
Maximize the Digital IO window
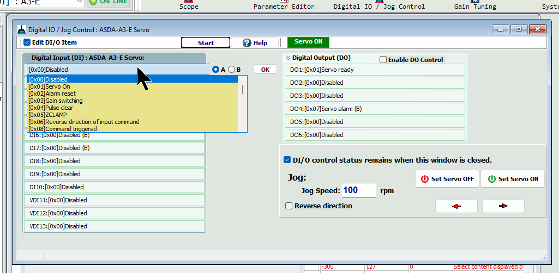pos(519,29)
